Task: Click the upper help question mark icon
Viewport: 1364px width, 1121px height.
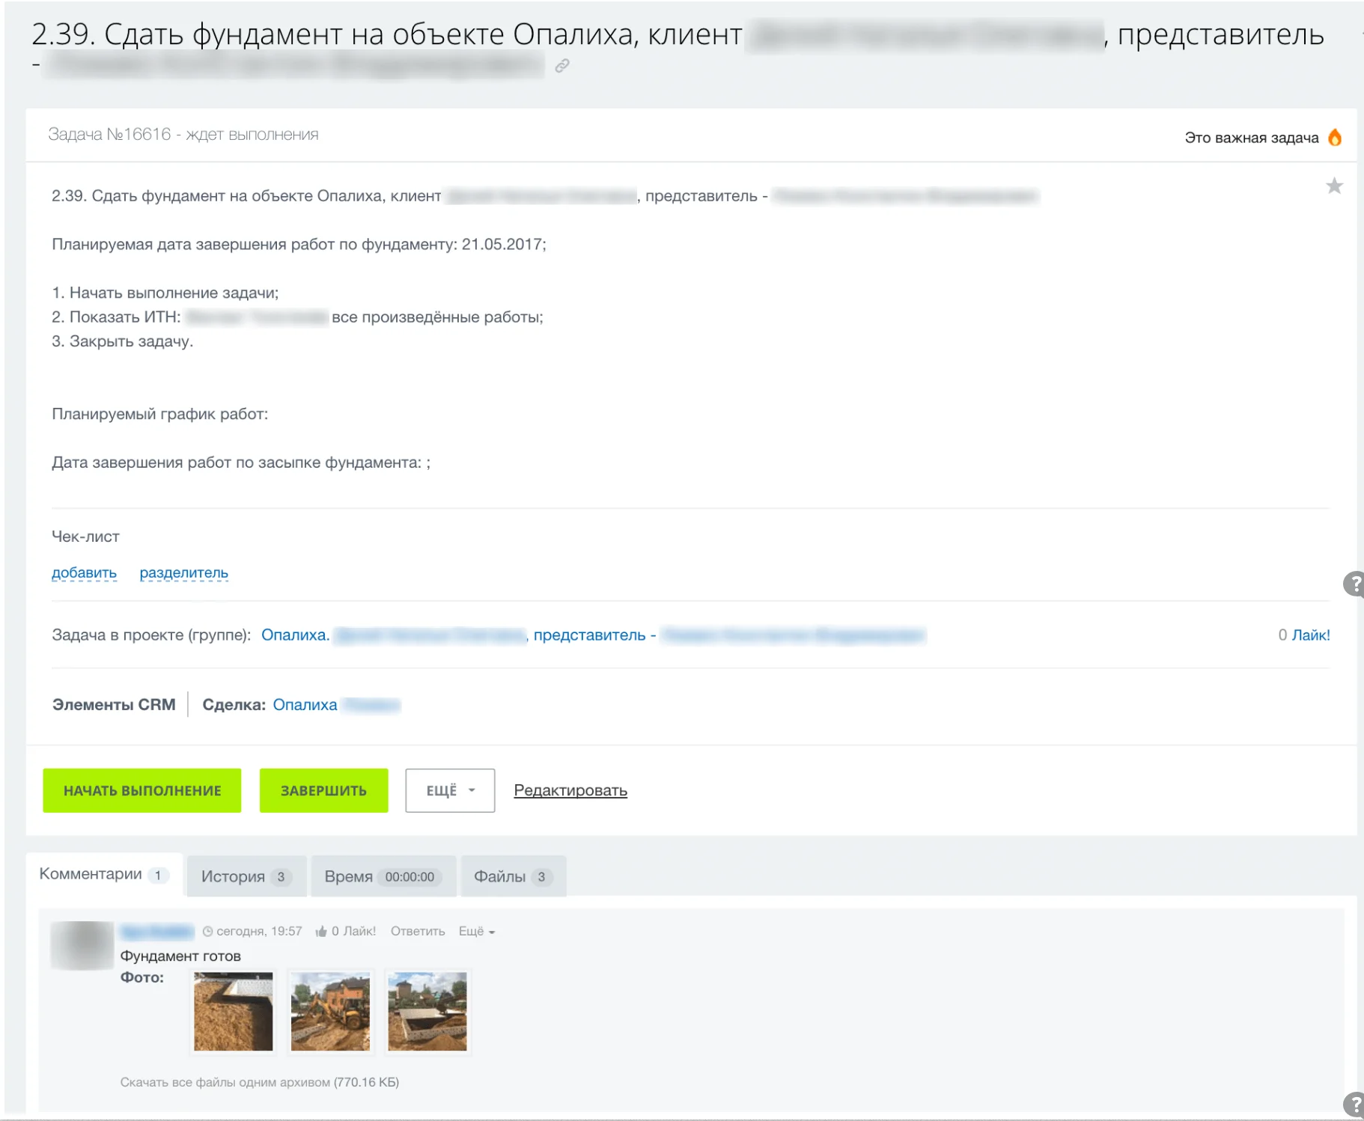Action: click(x=1354, y=584)
